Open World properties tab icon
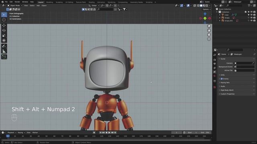The image size is (257, 144). 215,76
